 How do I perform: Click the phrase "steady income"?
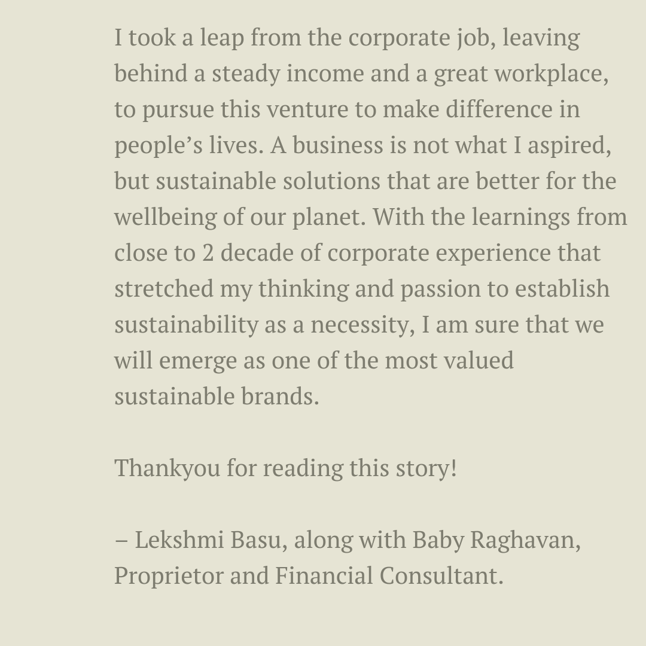[287, 74]
